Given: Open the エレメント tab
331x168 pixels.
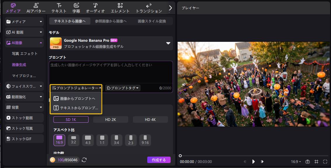Looking at the screenshot, I should point(120,8).
